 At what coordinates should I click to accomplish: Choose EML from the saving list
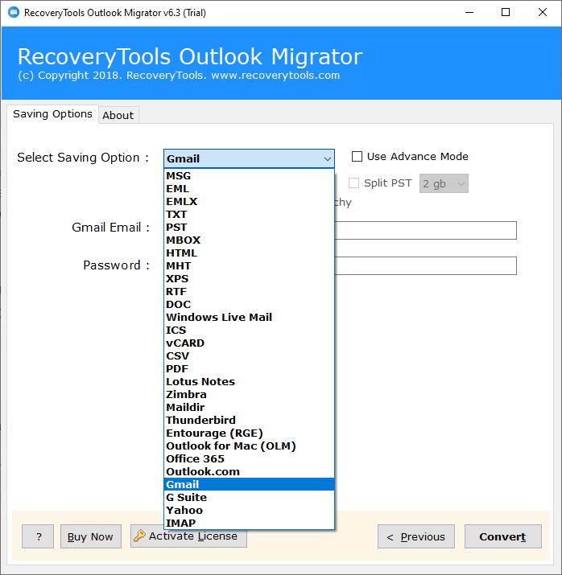click(249, 188)
